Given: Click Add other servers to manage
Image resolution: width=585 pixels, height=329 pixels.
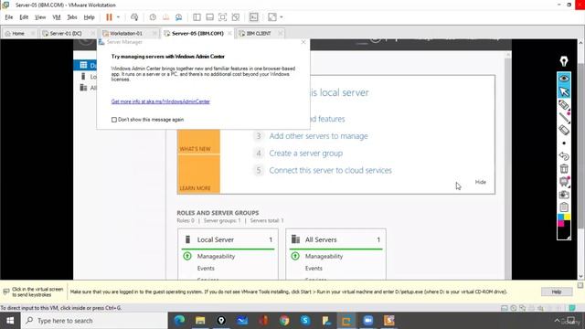Looking at the screenshot, I should pos(319,136).
